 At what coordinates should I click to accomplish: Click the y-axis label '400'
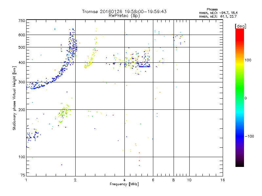tap(22, 62)
